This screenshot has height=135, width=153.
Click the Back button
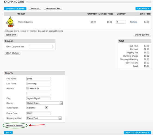[8, 133]
